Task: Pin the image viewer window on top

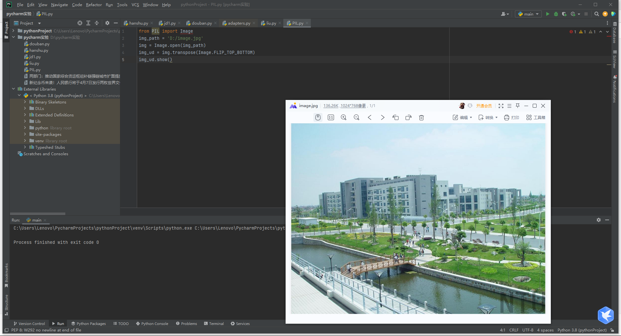Action: click(x=517, y=106)
